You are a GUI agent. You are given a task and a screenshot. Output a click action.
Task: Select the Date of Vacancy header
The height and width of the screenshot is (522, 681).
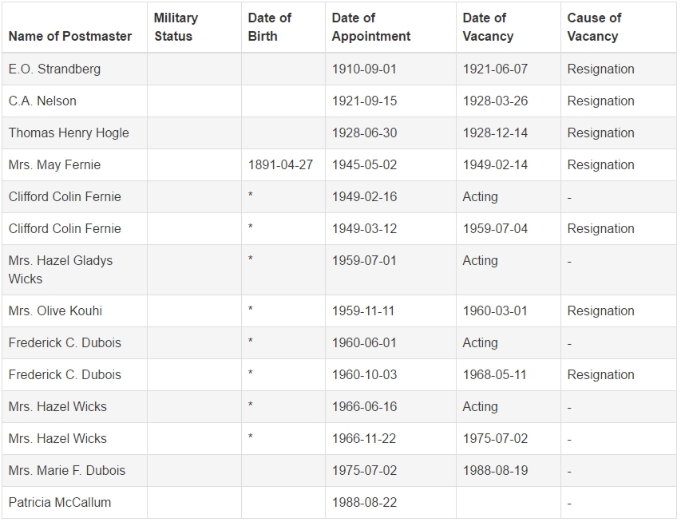488,27
